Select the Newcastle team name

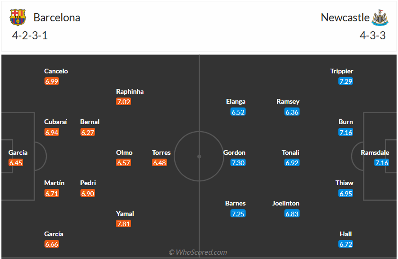coord(345,18)
